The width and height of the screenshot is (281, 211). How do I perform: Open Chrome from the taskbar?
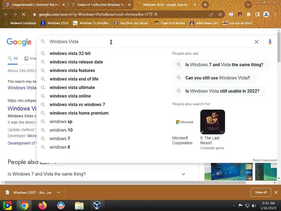24,206
